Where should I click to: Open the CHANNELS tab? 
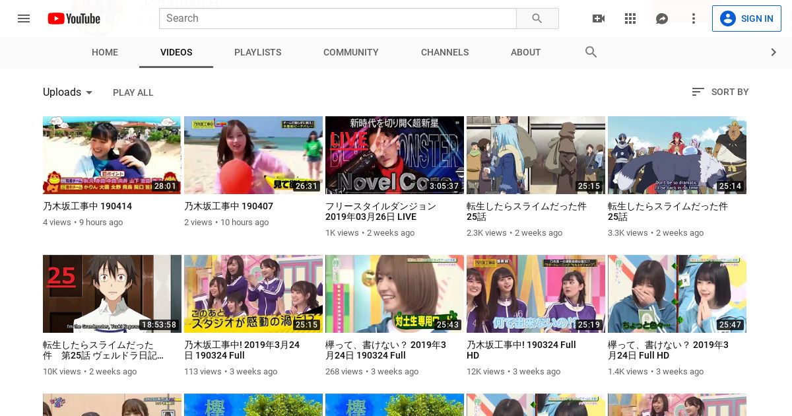pyautogui.click(x=445, y=52)
